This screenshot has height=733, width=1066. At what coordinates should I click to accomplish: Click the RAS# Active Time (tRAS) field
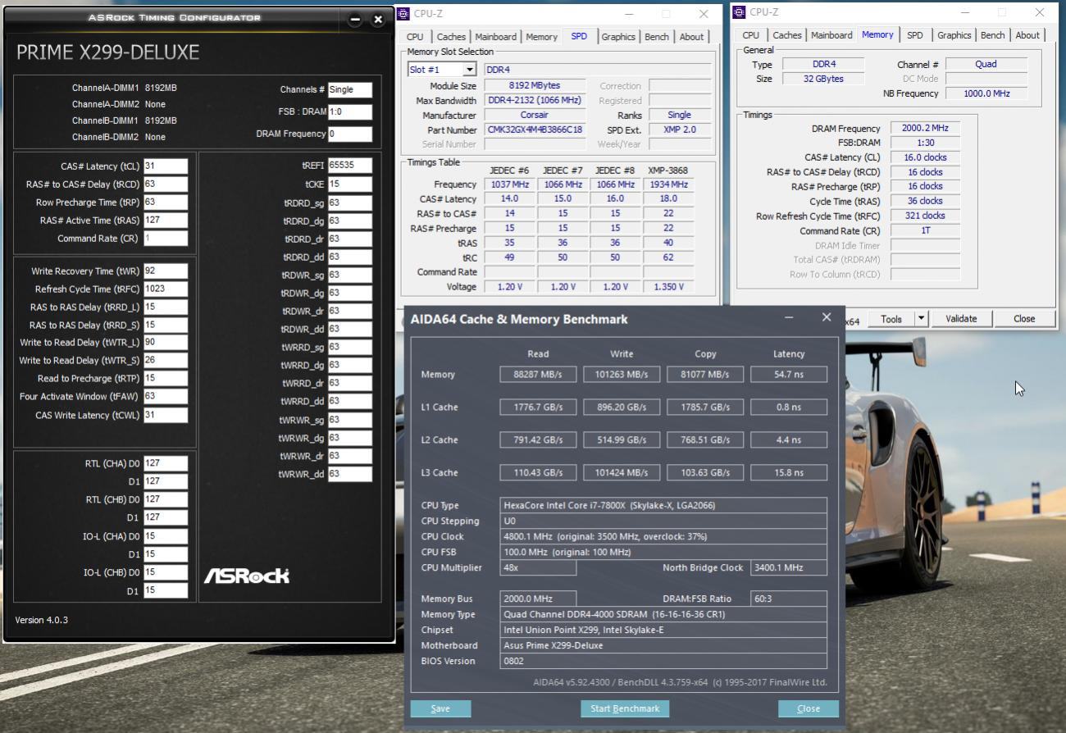[x=166, y=221]
